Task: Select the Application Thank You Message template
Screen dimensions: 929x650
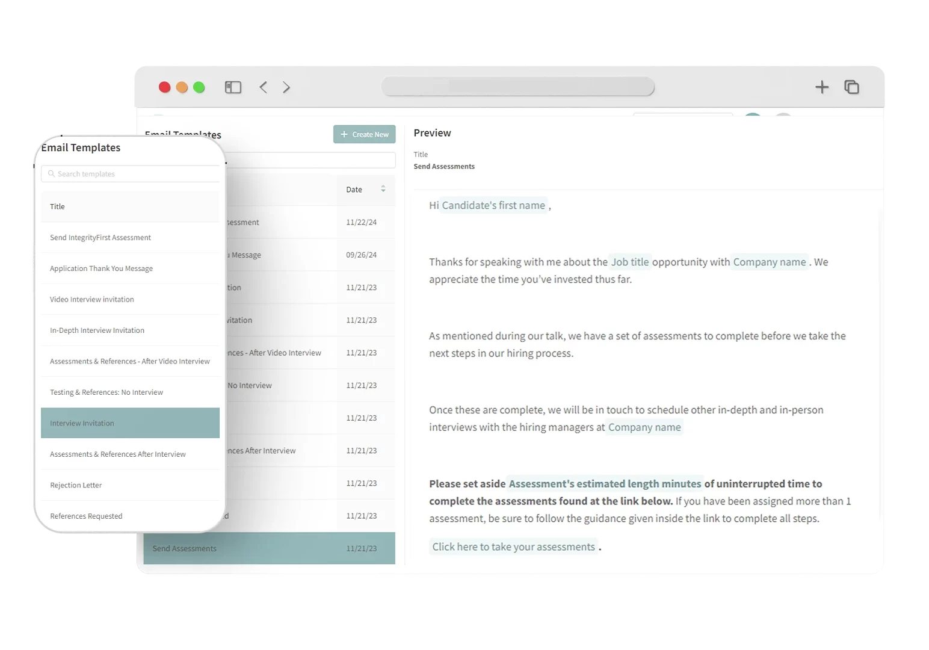Action: point(101,268)
